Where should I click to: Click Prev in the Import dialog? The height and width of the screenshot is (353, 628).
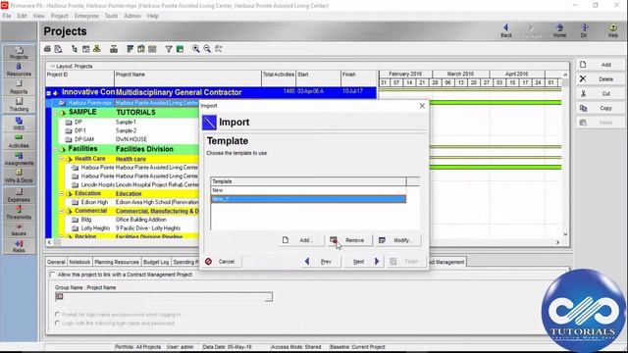[x=320, y=262]
